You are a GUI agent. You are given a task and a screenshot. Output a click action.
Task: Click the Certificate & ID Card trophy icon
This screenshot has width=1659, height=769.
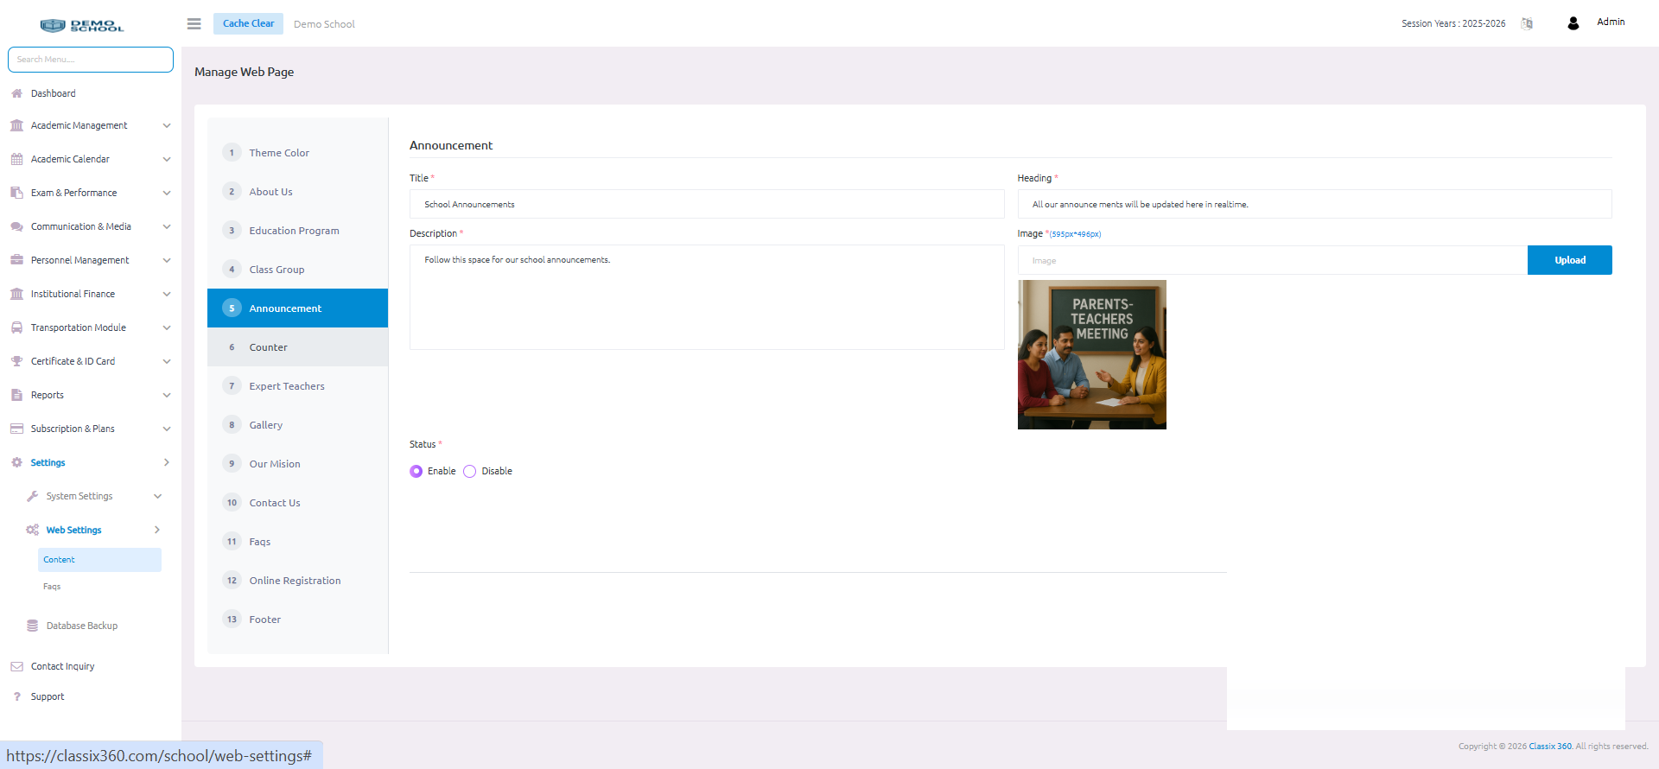point(16,361)
